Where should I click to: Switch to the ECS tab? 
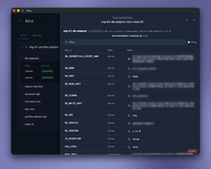pos(23,35)
